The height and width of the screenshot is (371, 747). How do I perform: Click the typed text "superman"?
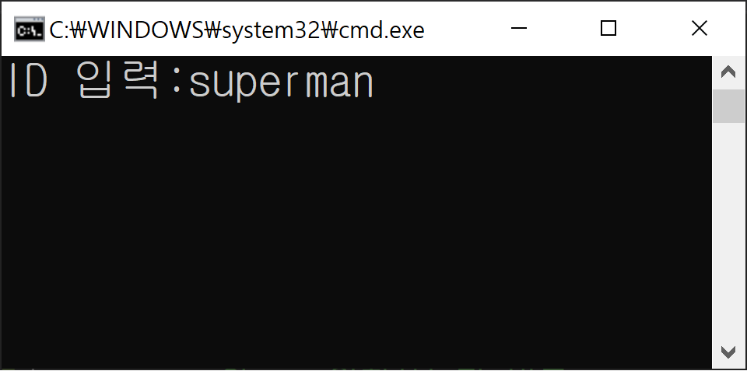(281, 84)
